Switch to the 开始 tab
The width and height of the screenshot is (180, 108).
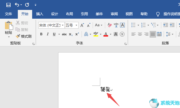point(25,14)
